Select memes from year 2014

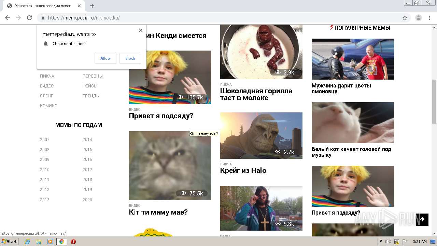pos(87,140)
